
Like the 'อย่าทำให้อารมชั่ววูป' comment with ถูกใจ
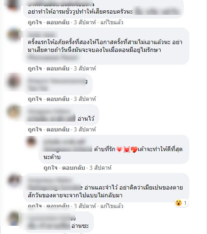tap(35, 22)
